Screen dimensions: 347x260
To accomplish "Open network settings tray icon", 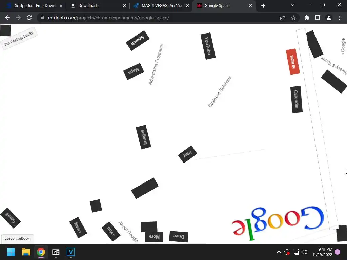I will 296,252.
